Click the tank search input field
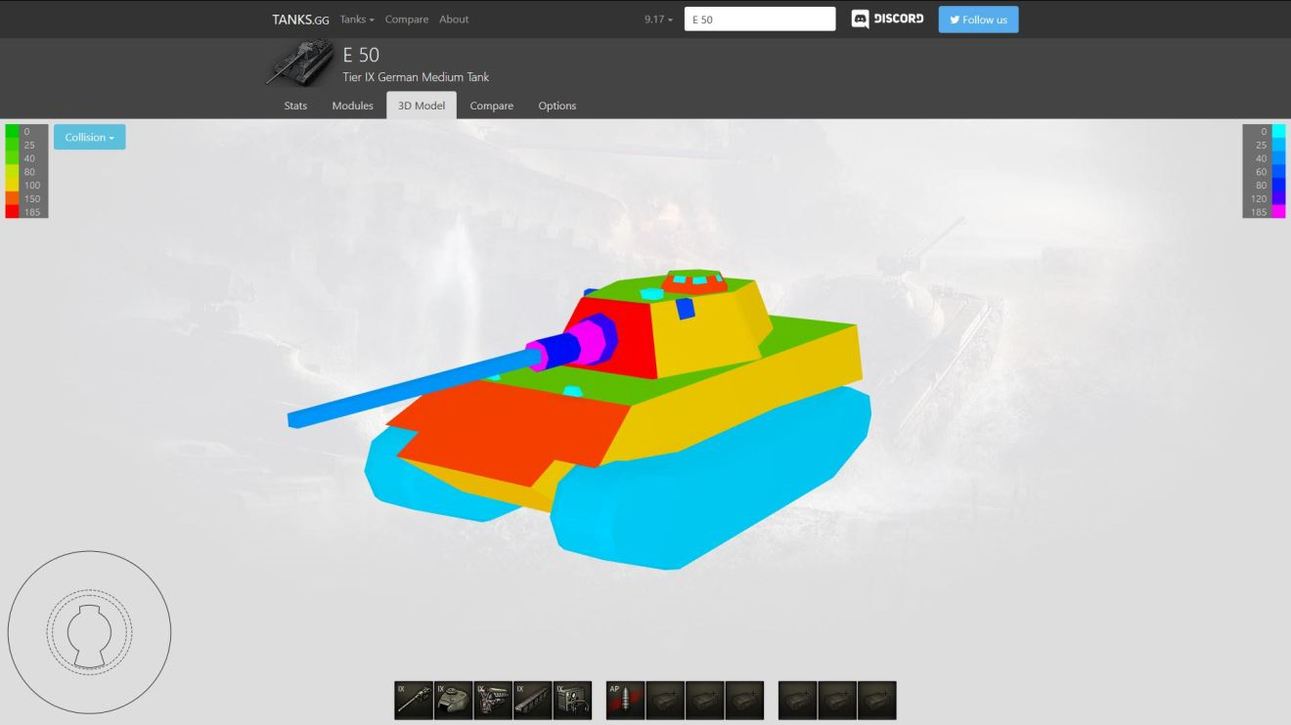The image size is (1291, 725). [760, 20]
